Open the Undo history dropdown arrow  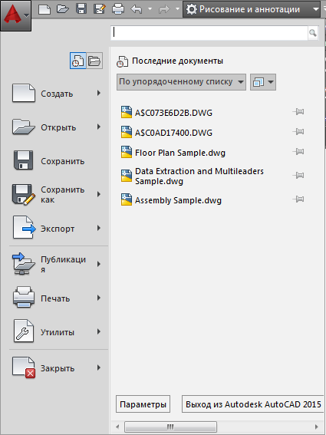click(x=150, y=9)
